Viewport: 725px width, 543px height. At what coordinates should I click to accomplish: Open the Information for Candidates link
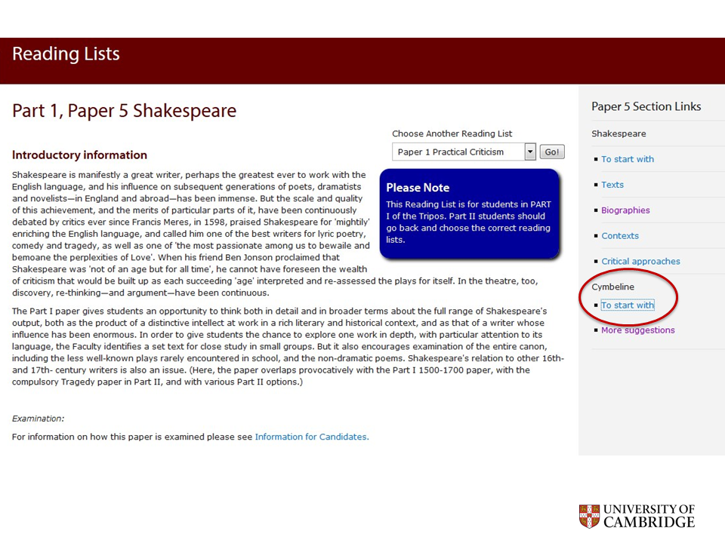(x=311, y=437)
